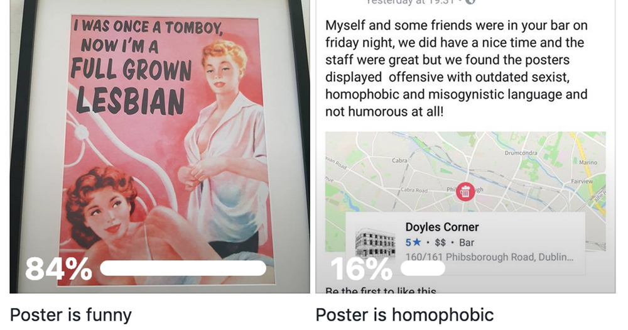Click the Doyles Corner building thumbnail
The image size is (628, 330).
375,241
